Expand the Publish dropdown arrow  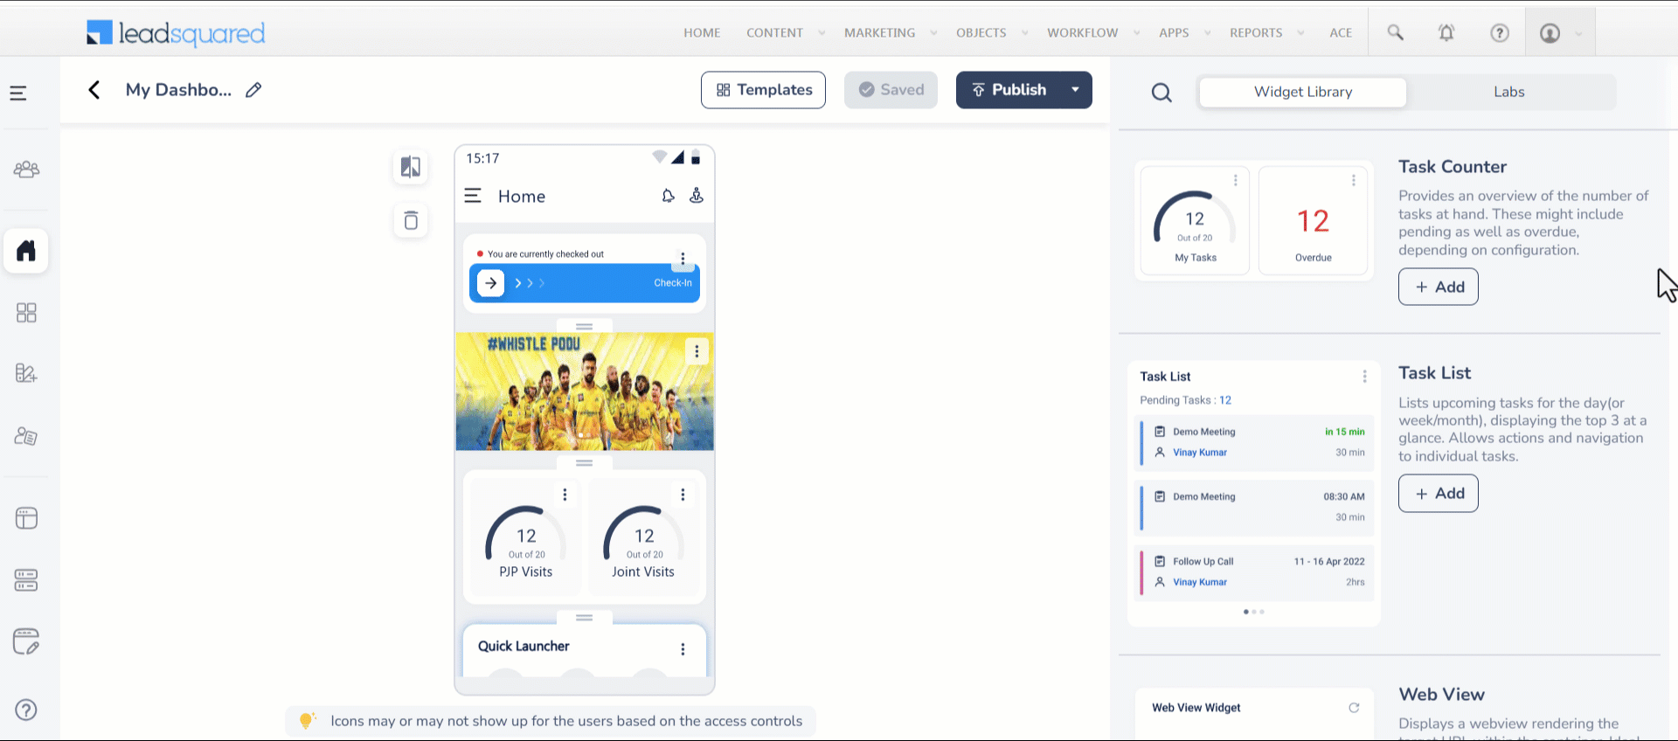click(1076, 90)
